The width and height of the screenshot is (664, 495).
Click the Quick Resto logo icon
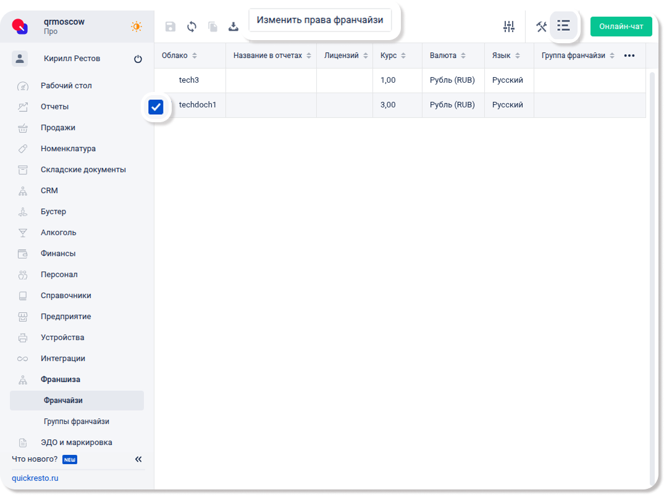(20, 26)
